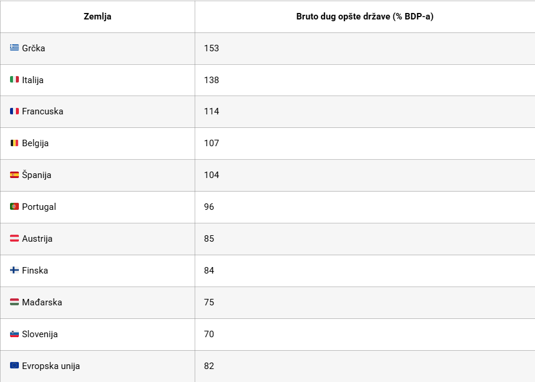Click the Portuguese flag icon
535x382 pixels.
point(14,207)
